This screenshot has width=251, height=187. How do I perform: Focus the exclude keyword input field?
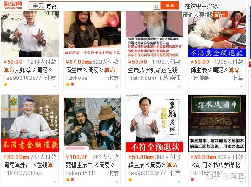[x=198, y=15]
